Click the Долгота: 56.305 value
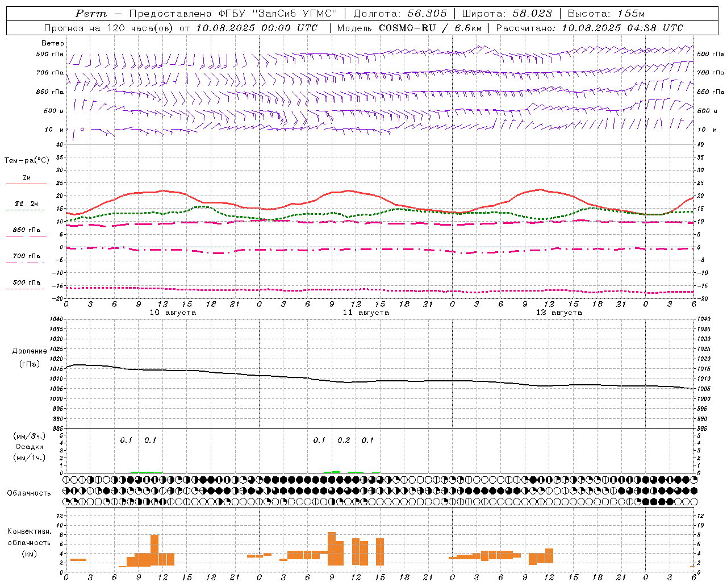727x582 pixels. [400, 14]
